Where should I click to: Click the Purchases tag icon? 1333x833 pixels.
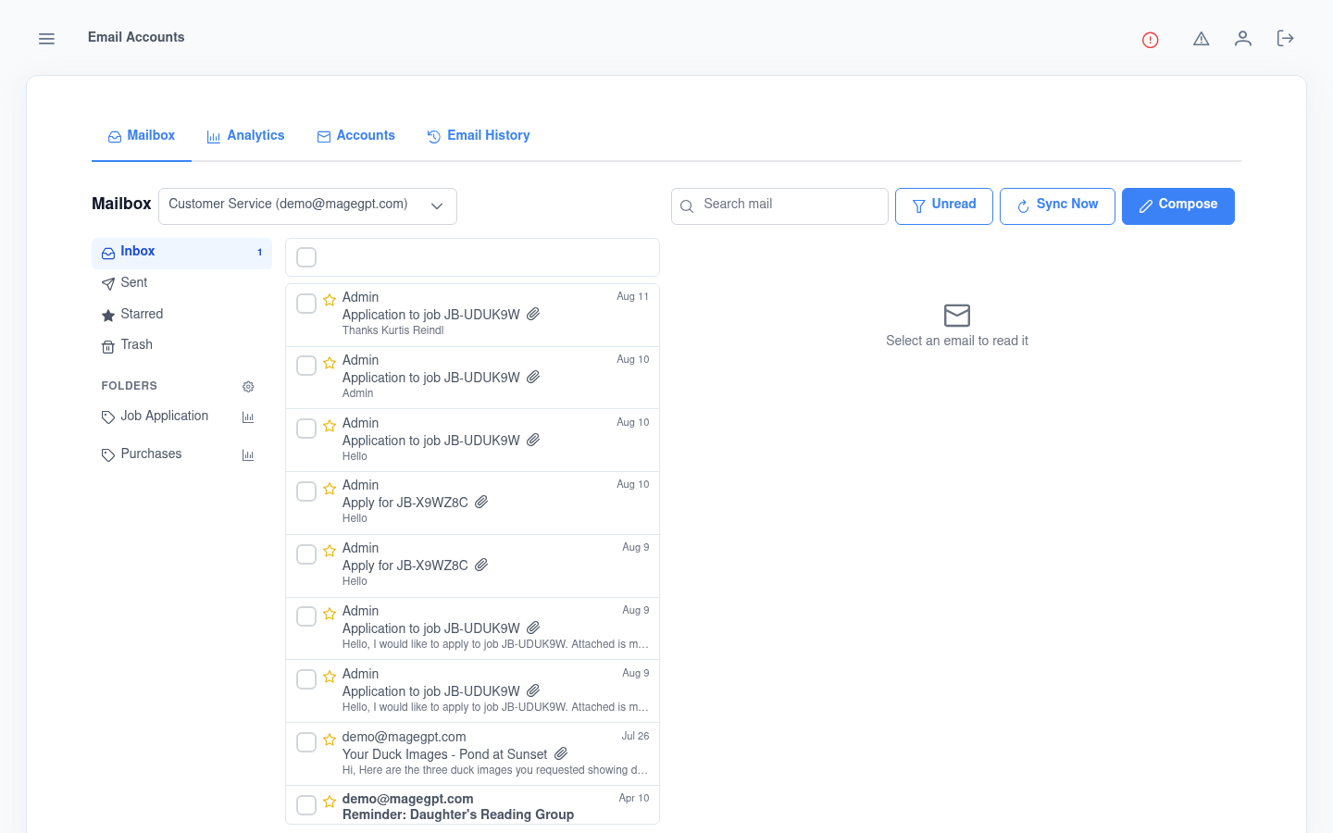pyautogui.click(x=108, y=455)
